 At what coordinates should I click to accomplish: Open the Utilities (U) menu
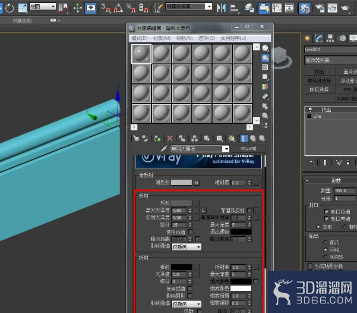pos(233,38)
